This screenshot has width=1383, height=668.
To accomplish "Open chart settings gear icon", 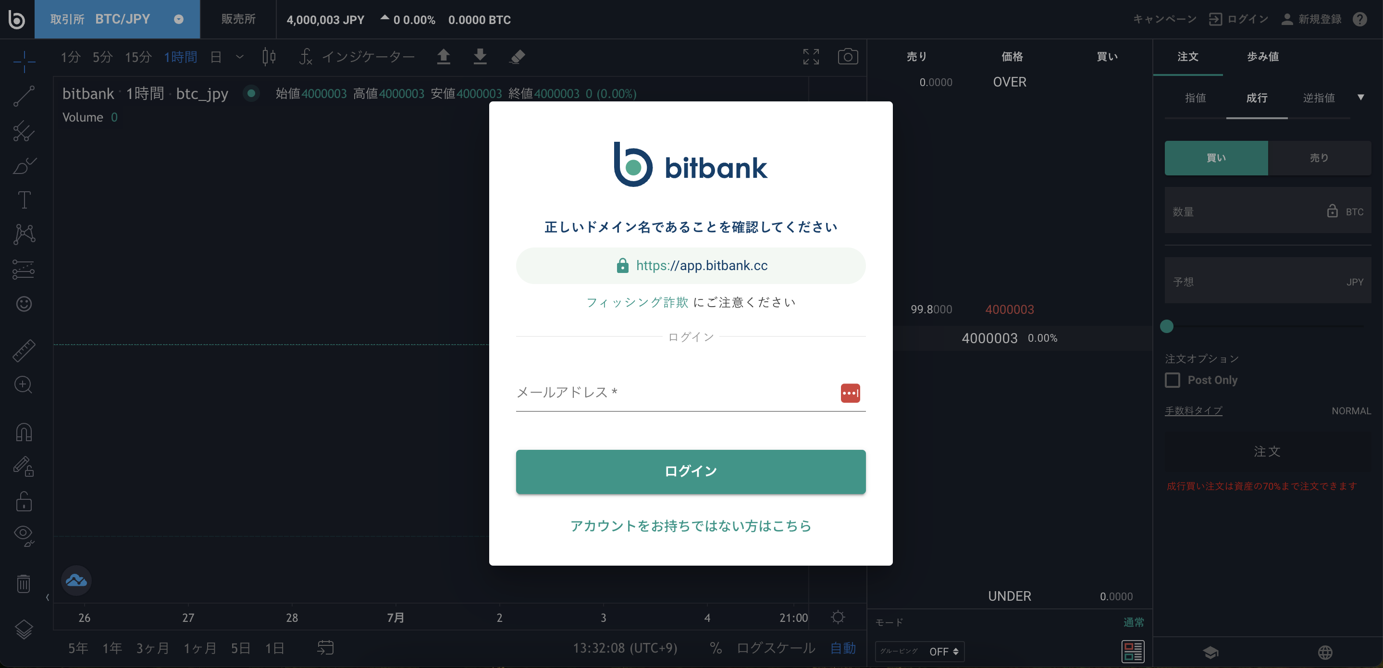I will tap(838, 617).
